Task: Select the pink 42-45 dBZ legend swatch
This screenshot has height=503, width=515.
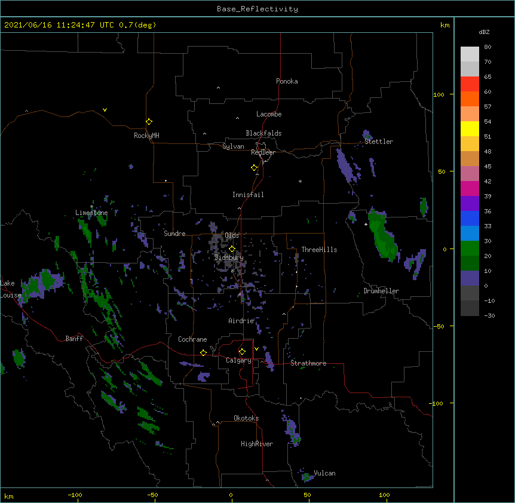Action: point(470,174)
